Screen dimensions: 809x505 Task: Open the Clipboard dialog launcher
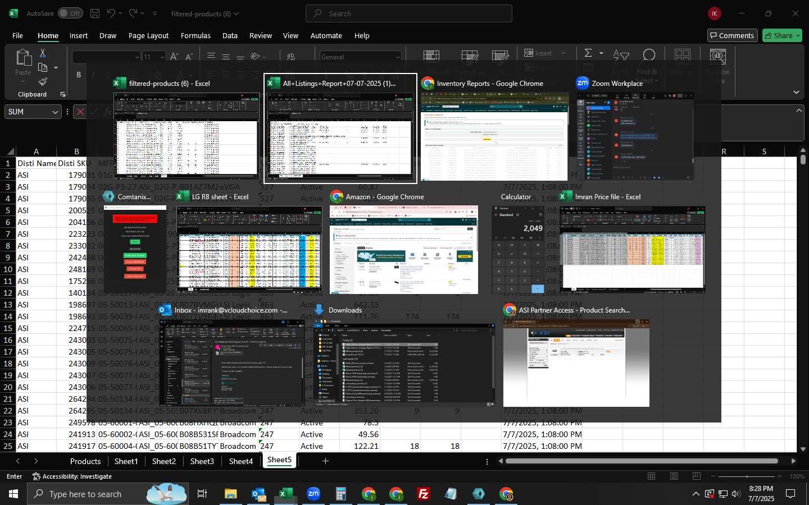coord(63,94)
